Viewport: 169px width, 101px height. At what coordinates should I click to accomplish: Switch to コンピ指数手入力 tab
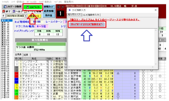(x=91, y=15)
